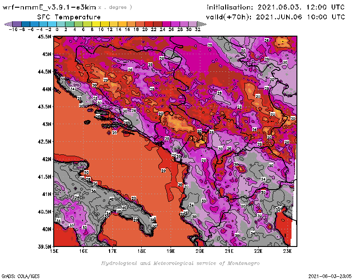Click the latitude label '39.5N'

(x=45, y=246)
